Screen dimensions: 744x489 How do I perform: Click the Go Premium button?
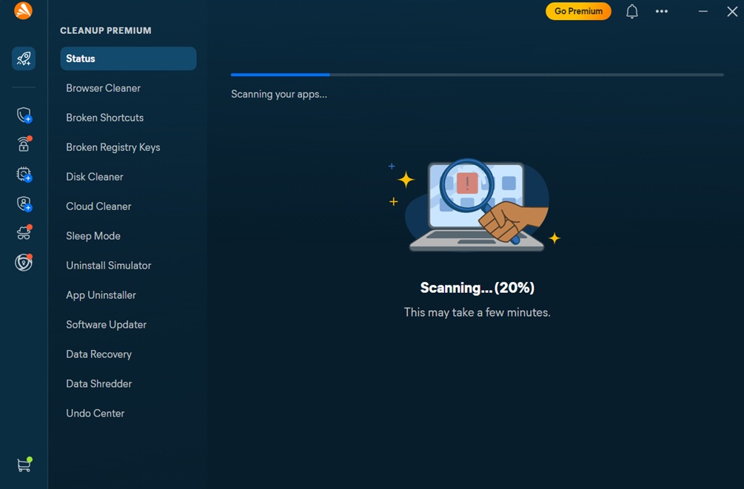[578, 11]
